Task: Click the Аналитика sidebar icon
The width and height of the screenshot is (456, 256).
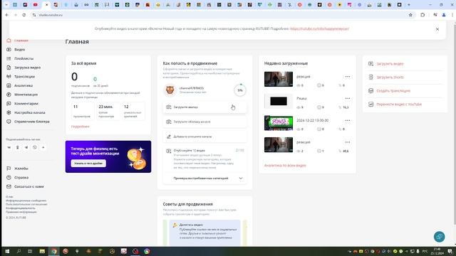Action: pyautogui.click(x=9, y=85)
